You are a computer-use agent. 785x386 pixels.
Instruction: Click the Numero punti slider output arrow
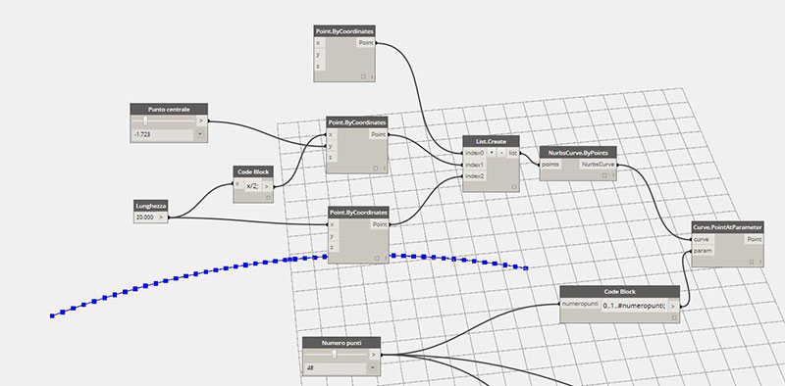pos(374,355)
